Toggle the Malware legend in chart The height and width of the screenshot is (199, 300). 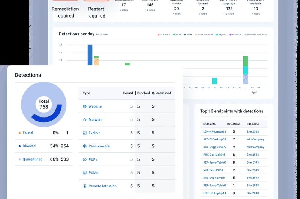(x=163, y=35)
